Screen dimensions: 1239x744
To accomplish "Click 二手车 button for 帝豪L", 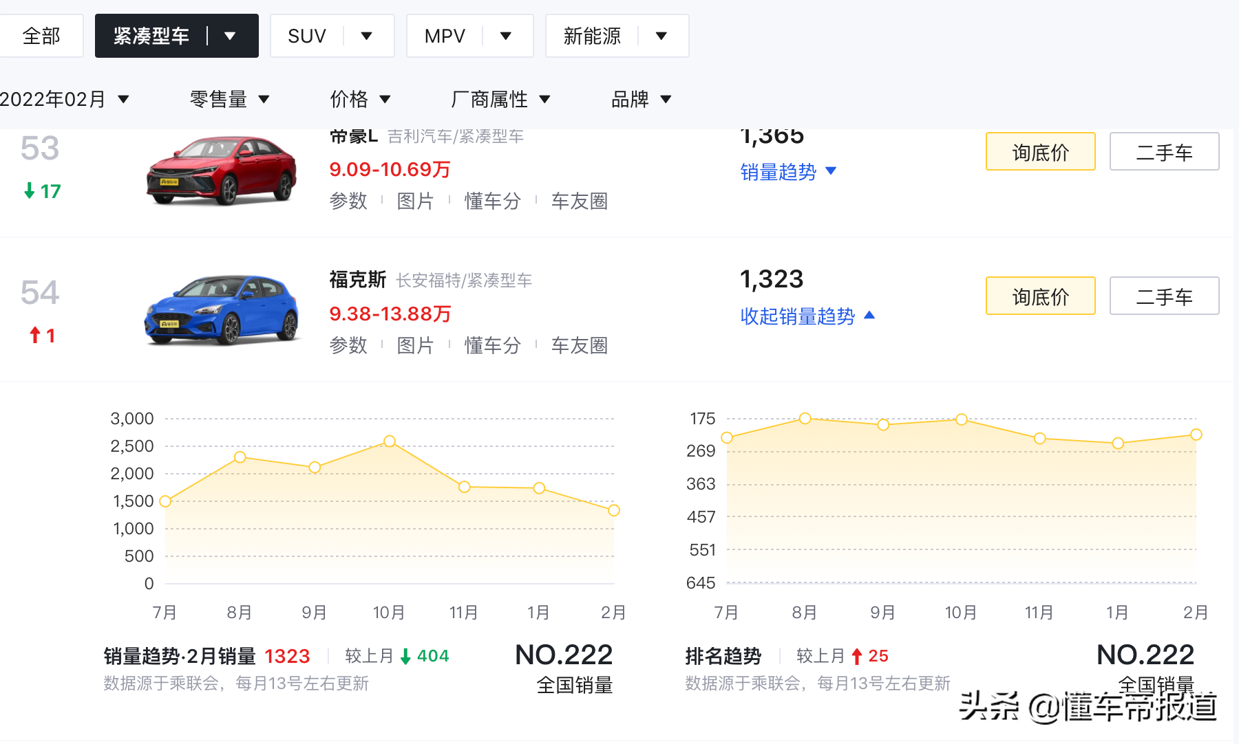I will coord(1165,151).
